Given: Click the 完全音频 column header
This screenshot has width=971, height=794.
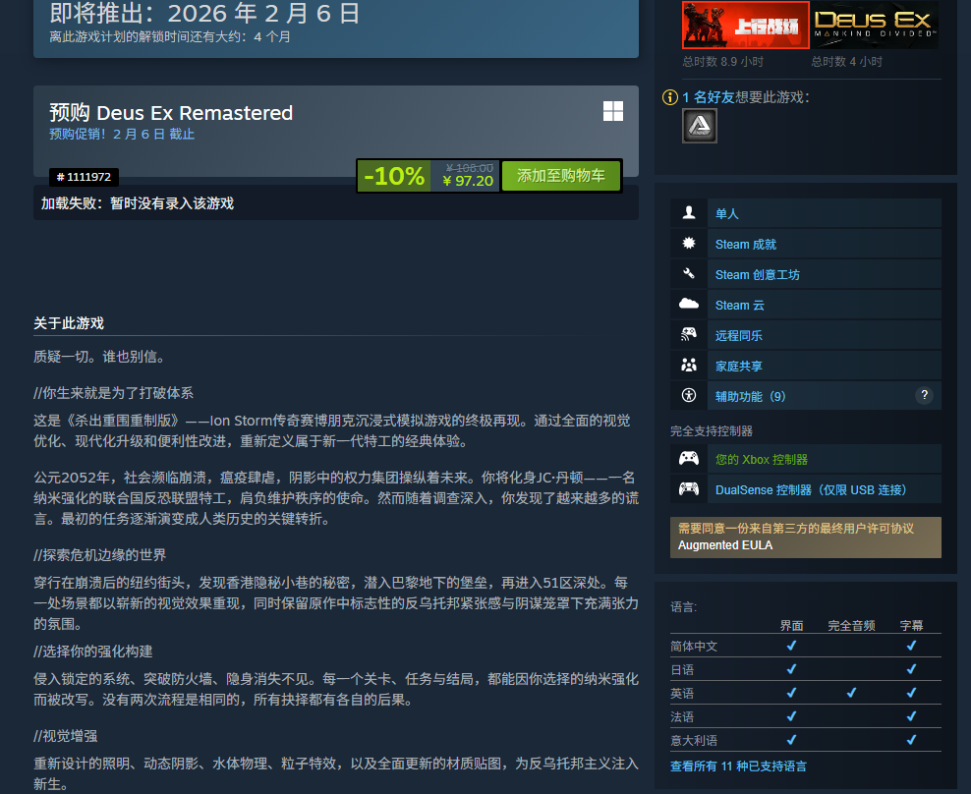Looking at the screenshot, I should (851, 626).
